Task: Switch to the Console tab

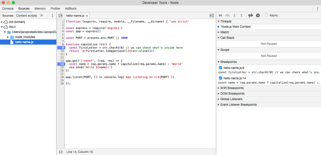Action: [x=8, y=9]
